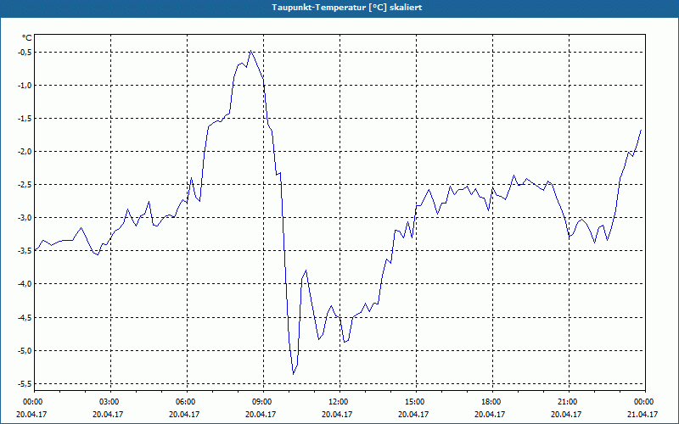Click the curve's end point at midnight
Image resolution: width=679 pixels, height=424 pixels.
[641, 130]
